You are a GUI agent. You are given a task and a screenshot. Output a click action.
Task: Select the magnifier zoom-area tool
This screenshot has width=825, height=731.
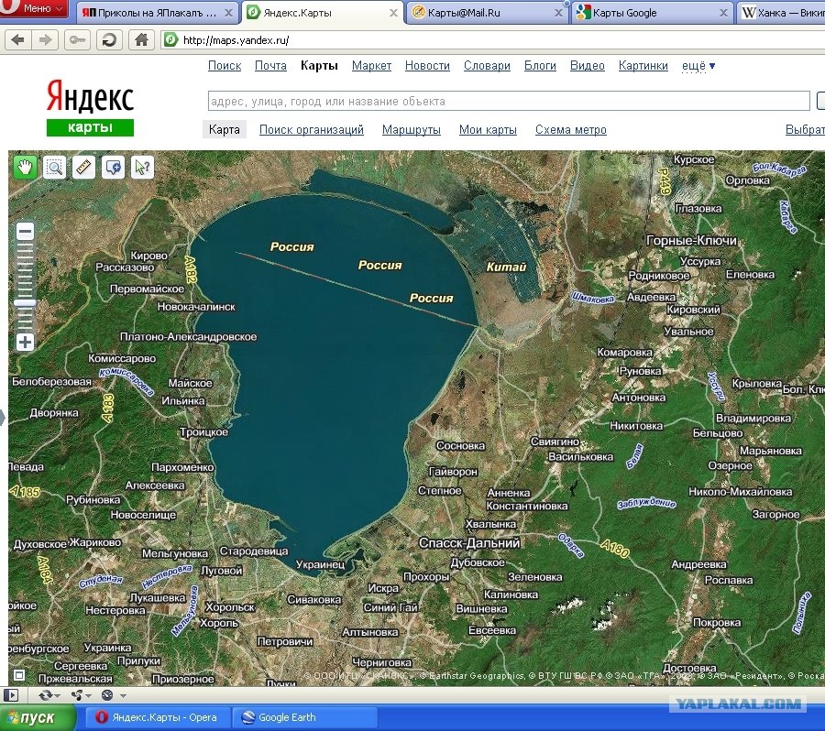[54, 168]
